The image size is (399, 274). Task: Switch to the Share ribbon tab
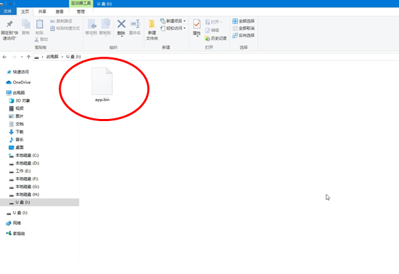click(x=42, y=12)
